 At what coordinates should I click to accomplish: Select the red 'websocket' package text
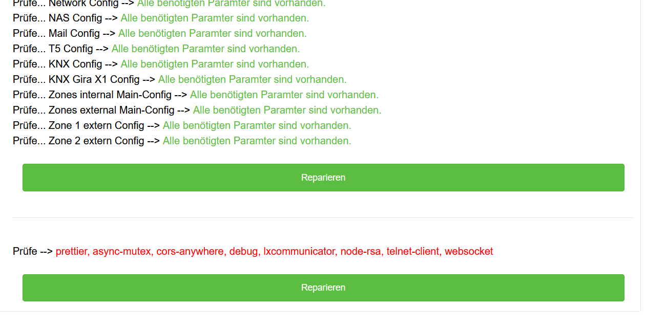pyautogui.click(x=469, y=252)
